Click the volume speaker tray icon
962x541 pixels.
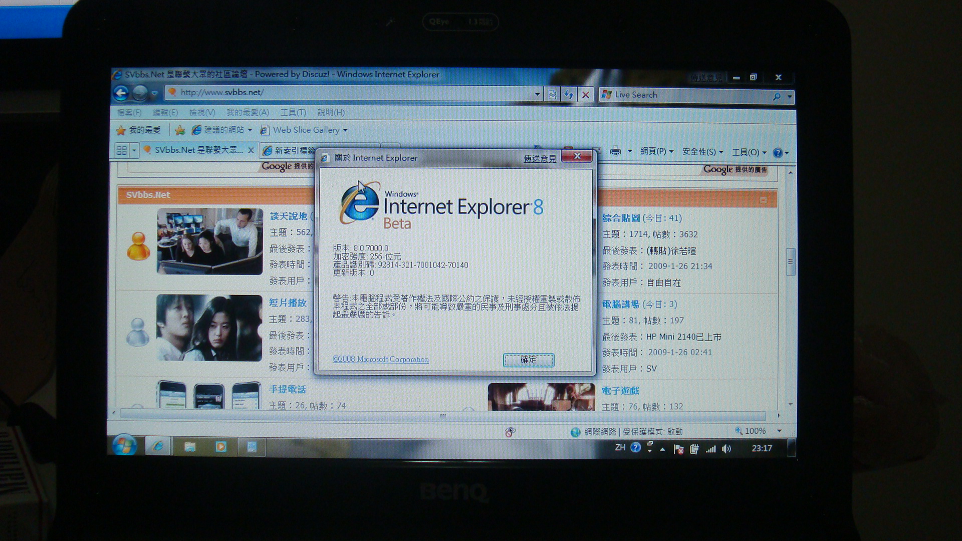727,449
